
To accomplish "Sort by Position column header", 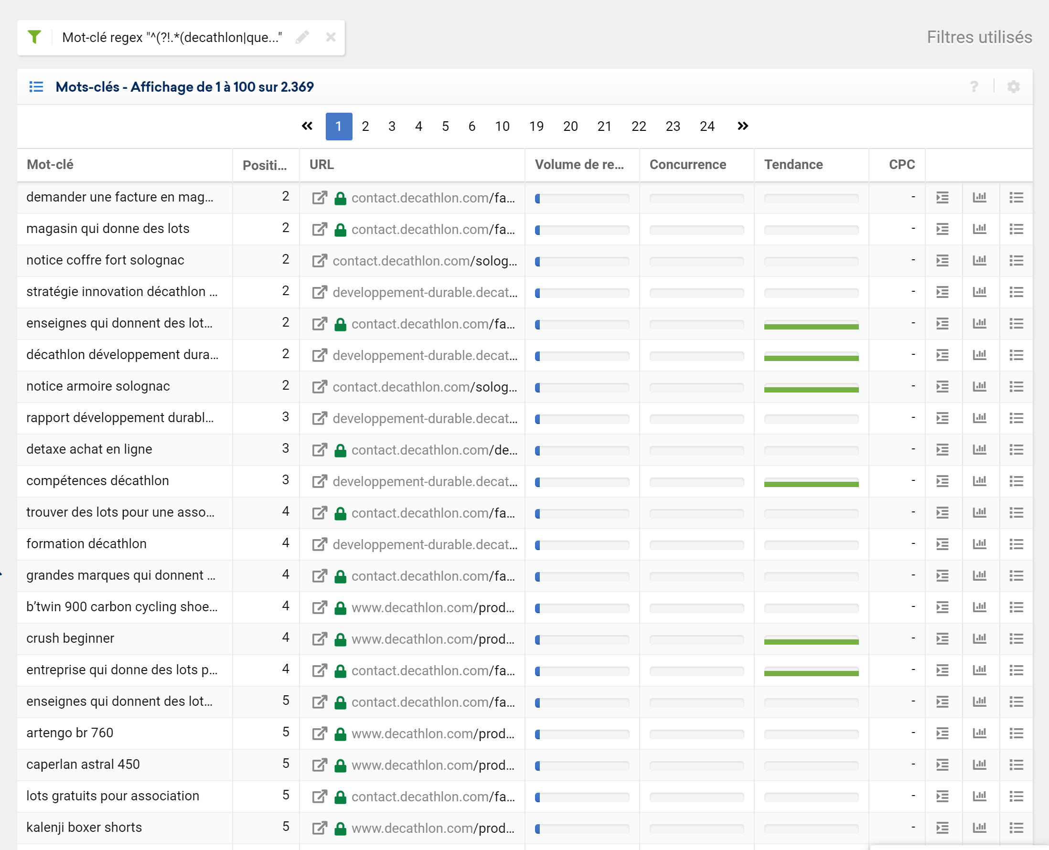I will [265, 166].
